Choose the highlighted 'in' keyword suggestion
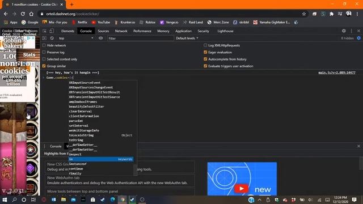The width and height of the screenshot is (363, 204). tap(101, 159)
